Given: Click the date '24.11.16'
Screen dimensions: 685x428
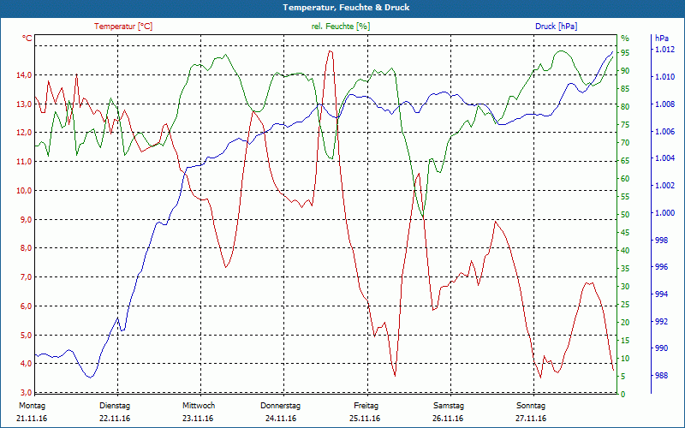Looking at the screenshot, I should click(281, 419).
